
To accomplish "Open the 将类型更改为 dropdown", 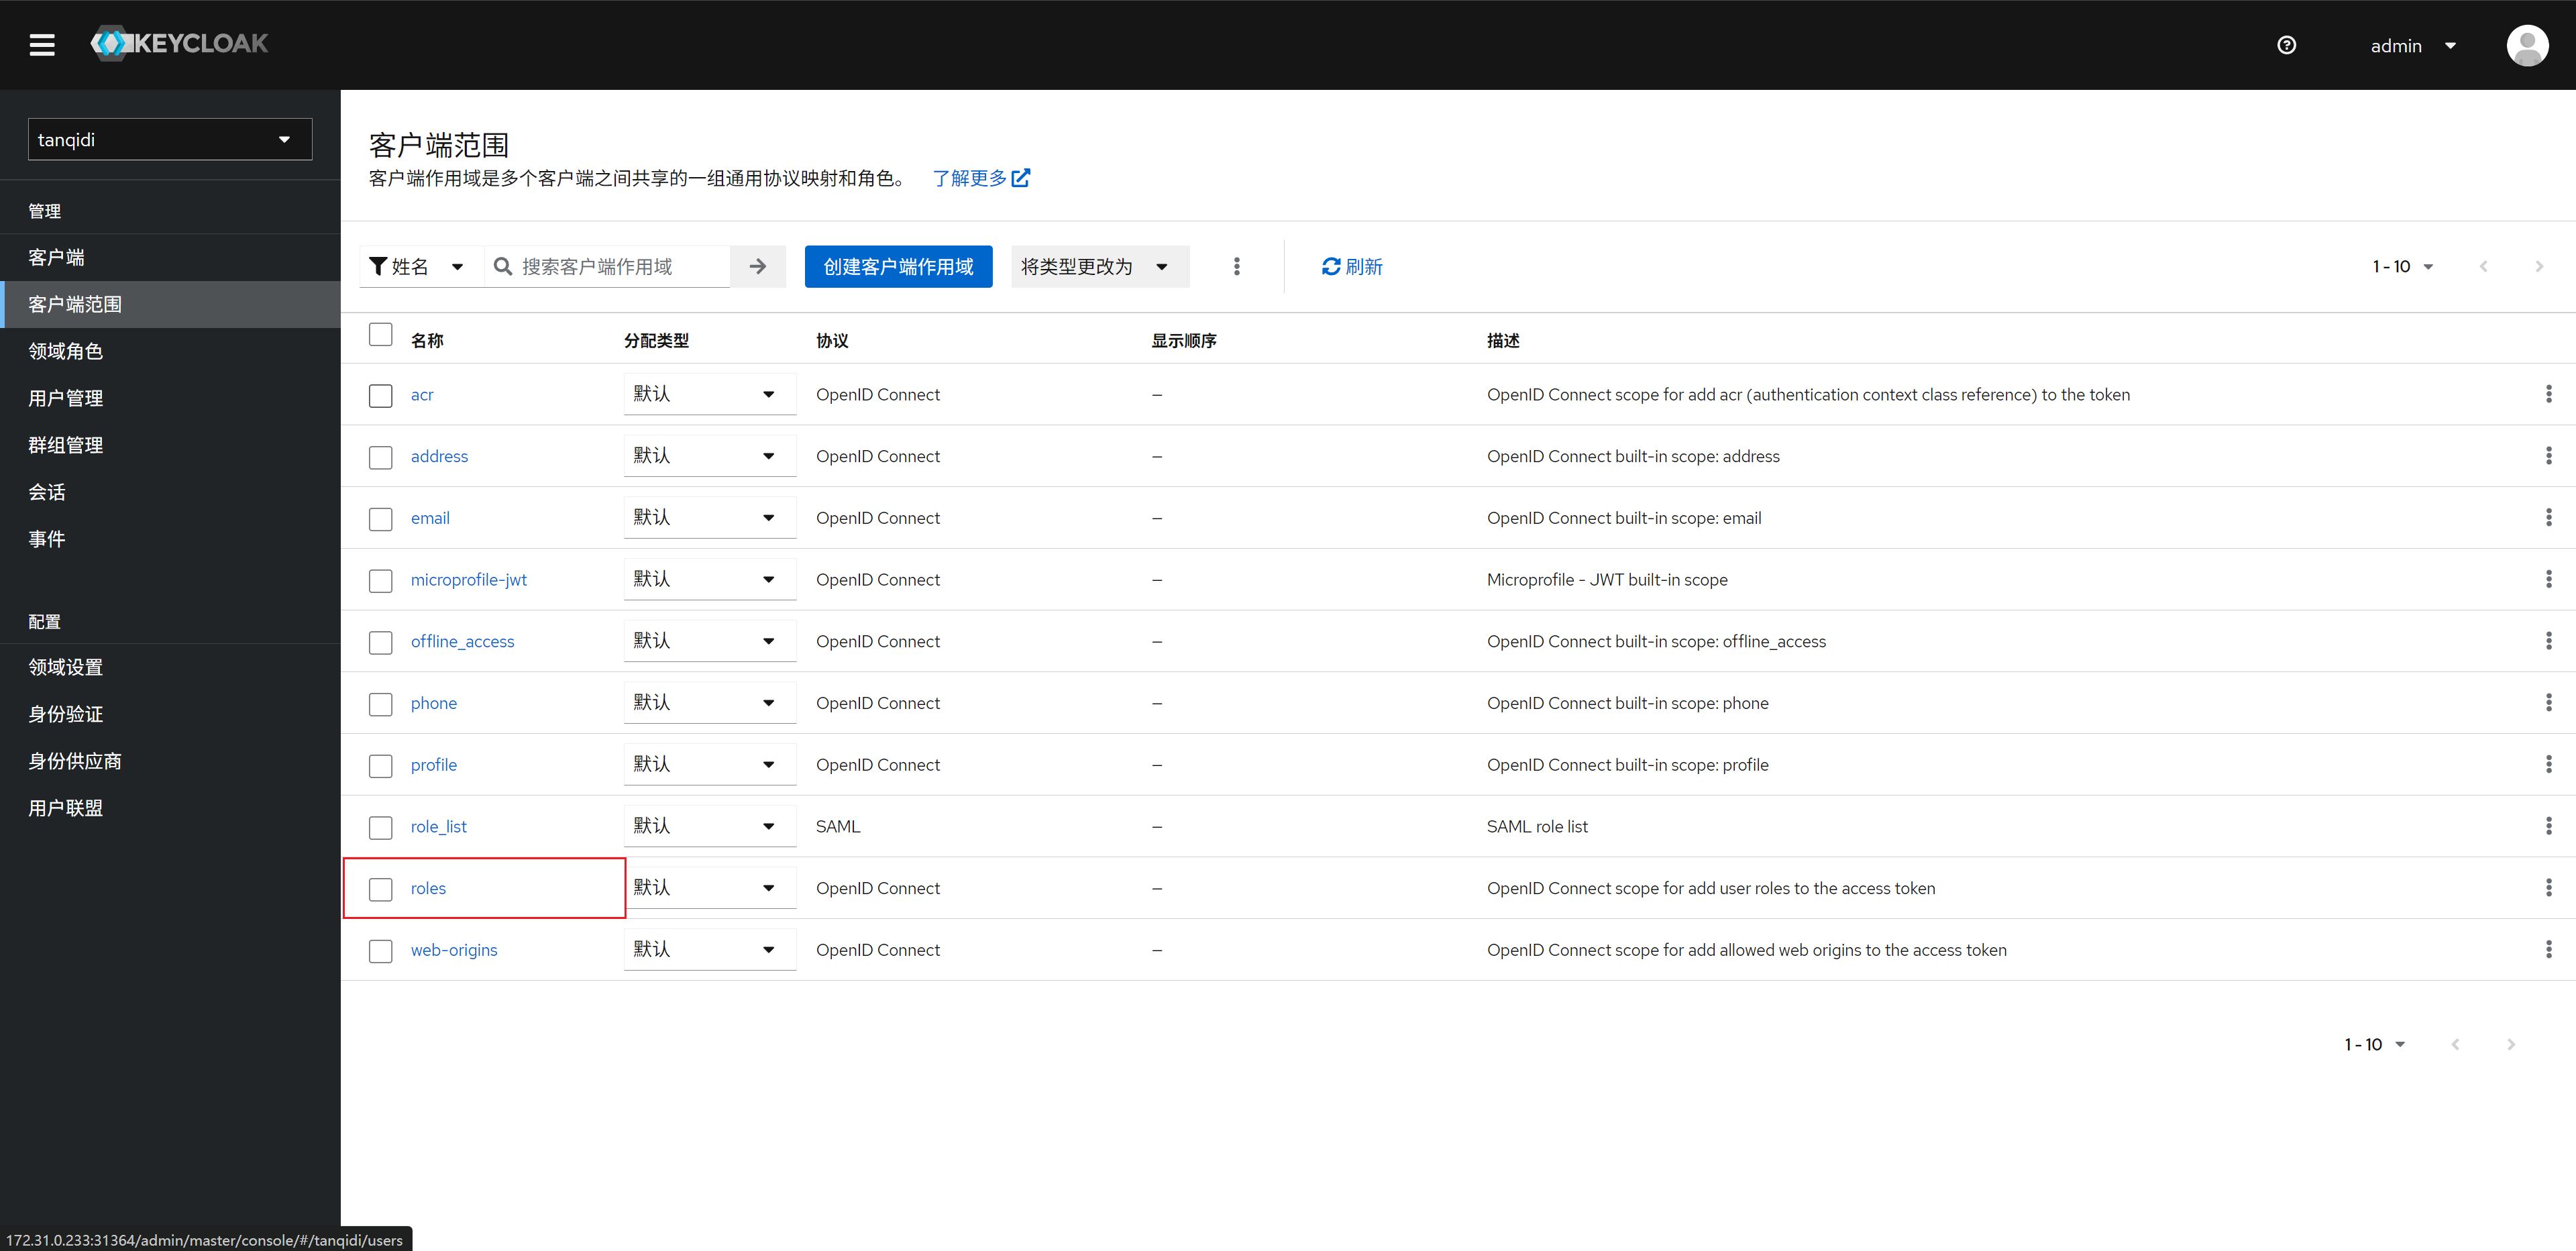I will (x=1100, y=267).
